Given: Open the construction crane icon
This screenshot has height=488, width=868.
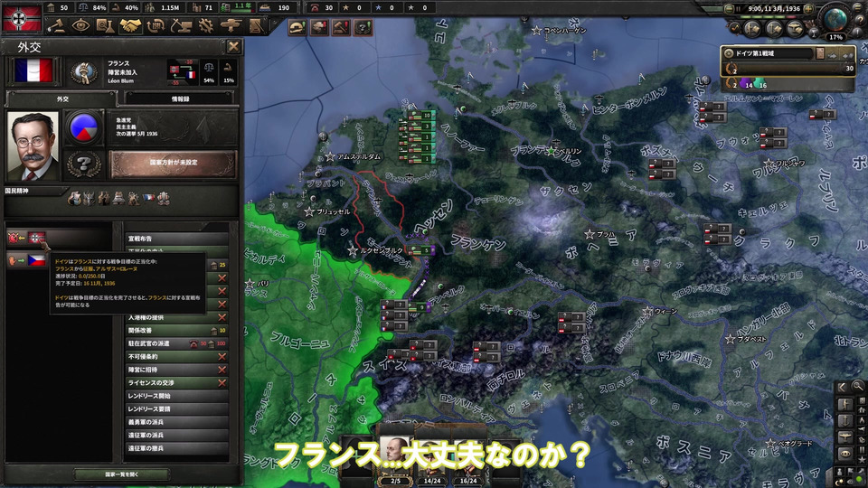Looking at the screenshot, I should click(x=181, y=25).
